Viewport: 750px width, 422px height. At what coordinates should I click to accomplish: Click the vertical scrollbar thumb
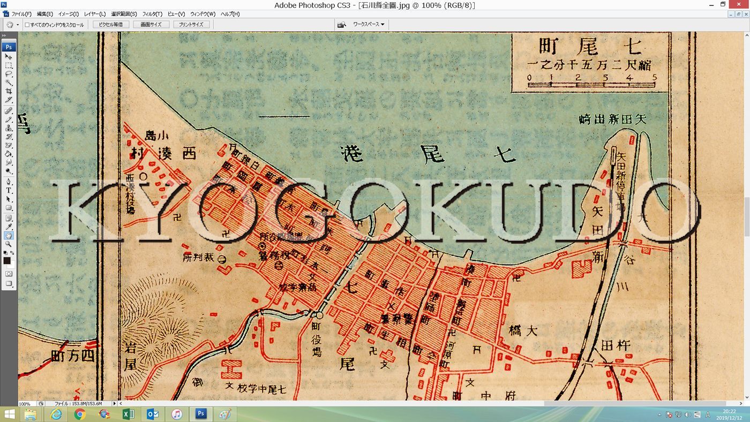(x=747, y=217)
